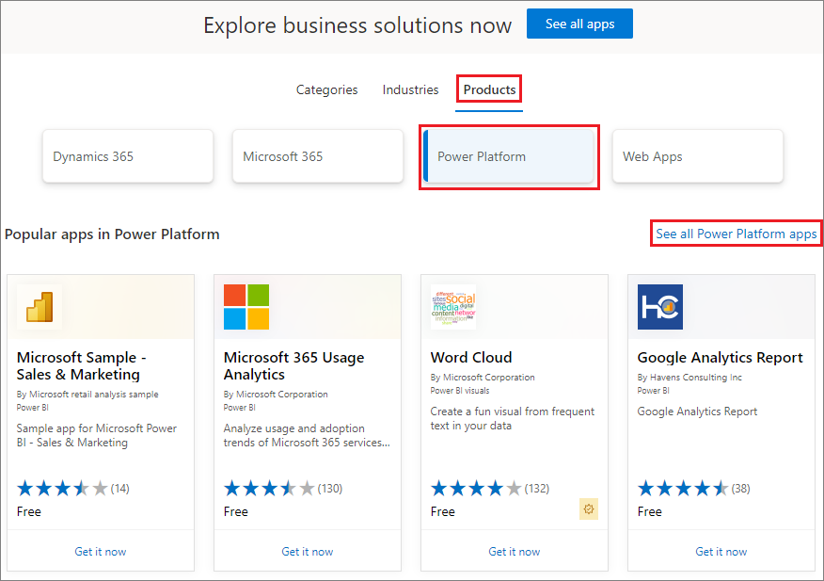Screen dimensions: 824x581
Task: Get it now for Word Cloud
Action: point(515,552)
